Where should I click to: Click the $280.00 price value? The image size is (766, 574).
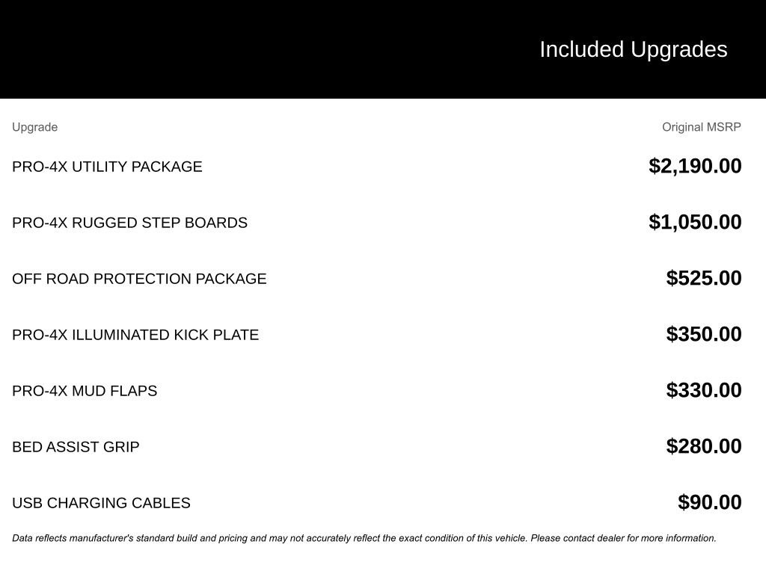(x=703, y=447)
